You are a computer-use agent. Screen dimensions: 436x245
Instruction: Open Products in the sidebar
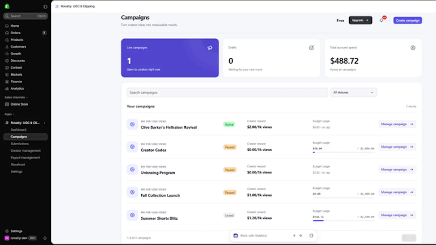point(17,40)
